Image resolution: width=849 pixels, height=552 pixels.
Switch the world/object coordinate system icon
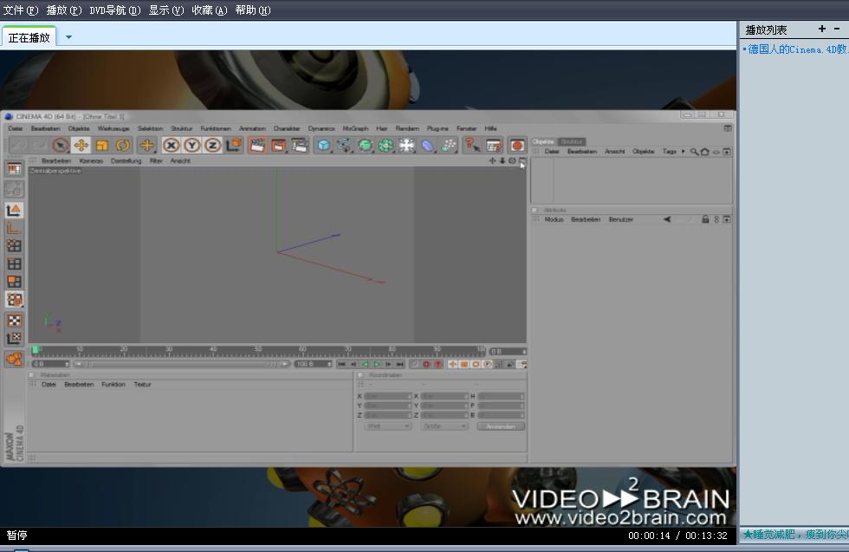point(233,145)
